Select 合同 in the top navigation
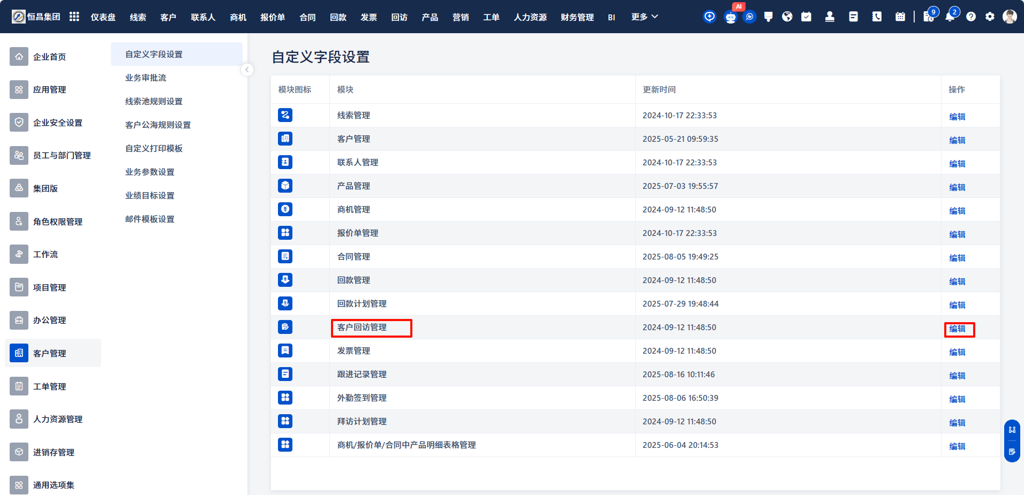 coord(307,17)
